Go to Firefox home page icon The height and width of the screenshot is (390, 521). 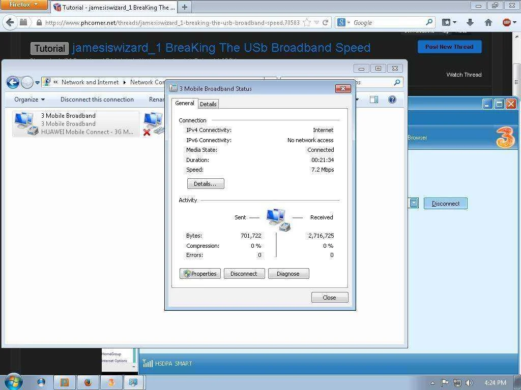click(488, 22)
